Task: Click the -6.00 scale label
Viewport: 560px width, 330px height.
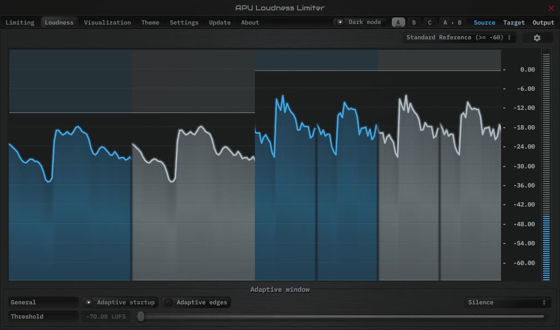Action: click(526, 89)
